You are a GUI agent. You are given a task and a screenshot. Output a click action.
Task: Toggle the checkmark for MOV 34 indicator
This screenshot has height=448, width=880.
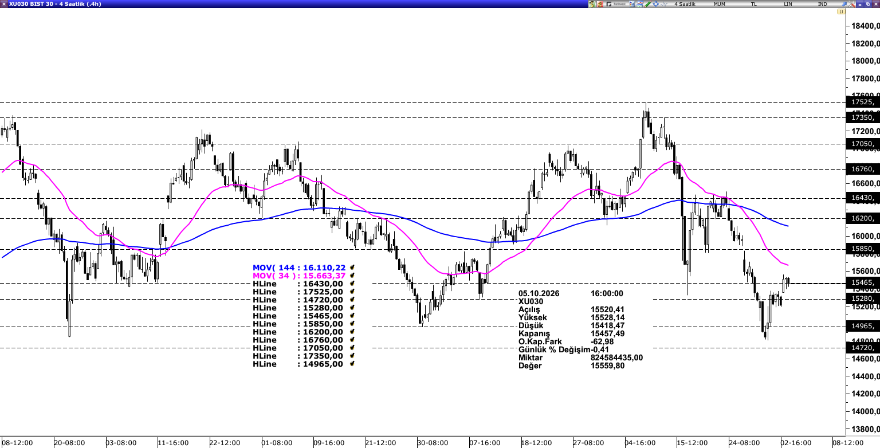pos(351,276)
